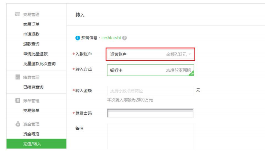The height and width of the screenshot is (154, 265).
Task: Click the question mark help icon
Action: point(124,38)
